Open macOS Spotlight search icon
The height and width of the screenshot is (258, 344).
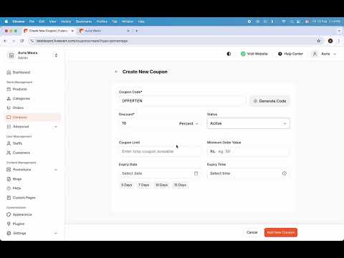292,21
